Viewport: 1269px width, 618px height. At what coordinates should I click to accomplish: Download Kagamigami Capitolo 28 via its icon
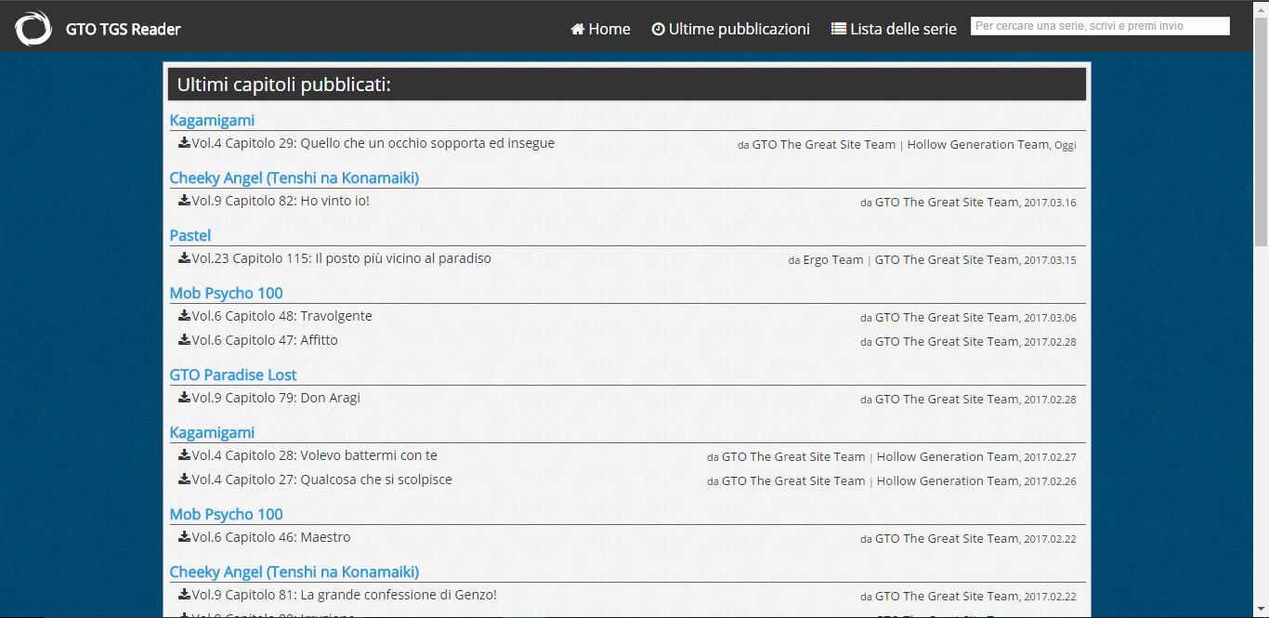pos(185,455)
